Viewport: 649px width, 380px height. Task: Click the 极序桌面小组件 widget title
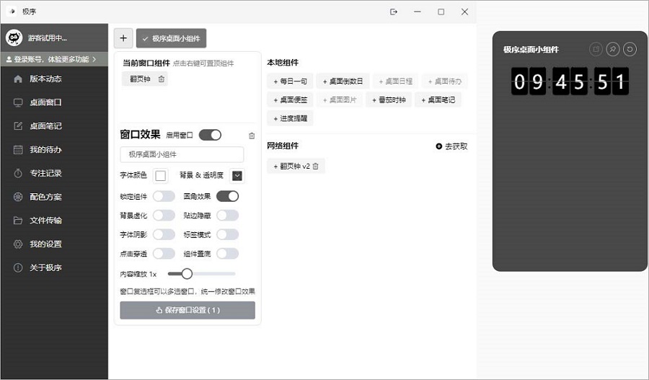[x=531, y=50]
